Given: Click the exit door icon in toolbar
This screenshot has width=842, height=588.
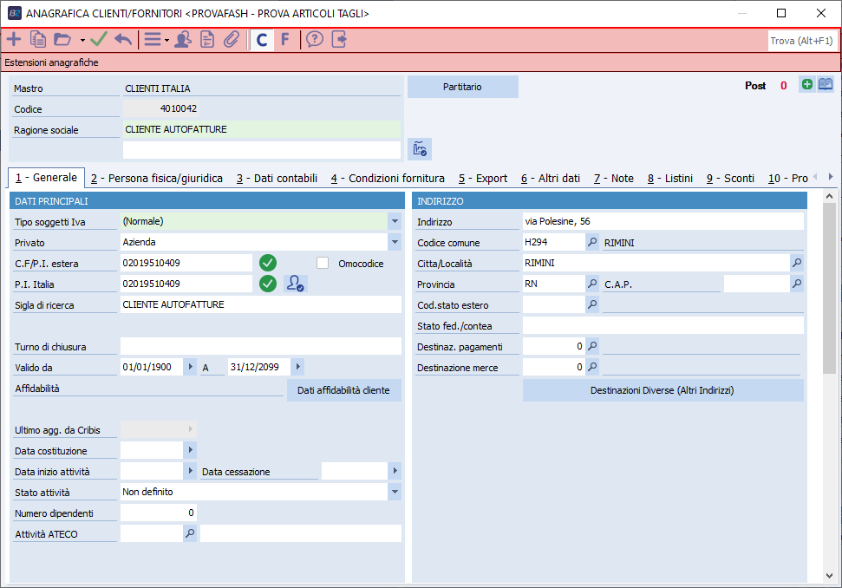Looking at the screenshot, I should pyautogui.click(x=339, y=39).
